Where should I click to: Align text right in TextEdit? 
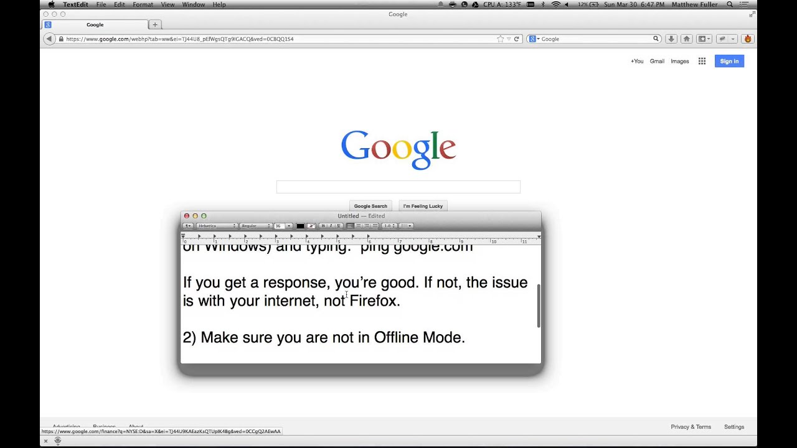click(x=367, y=226)
